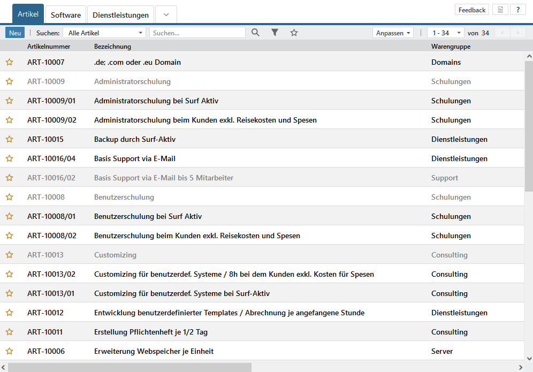Viewport: 533px width, 372px height.
Task: Mark ART-10009/02 as favorite
Action: 10,120
